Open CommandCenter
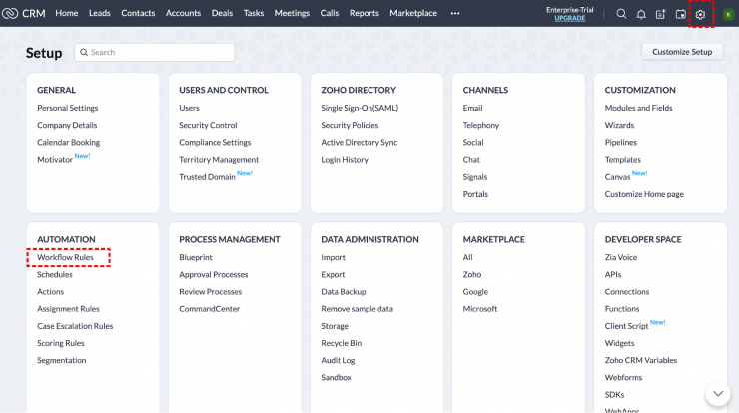This screenshot has width=739, height=413. (210, 309)
